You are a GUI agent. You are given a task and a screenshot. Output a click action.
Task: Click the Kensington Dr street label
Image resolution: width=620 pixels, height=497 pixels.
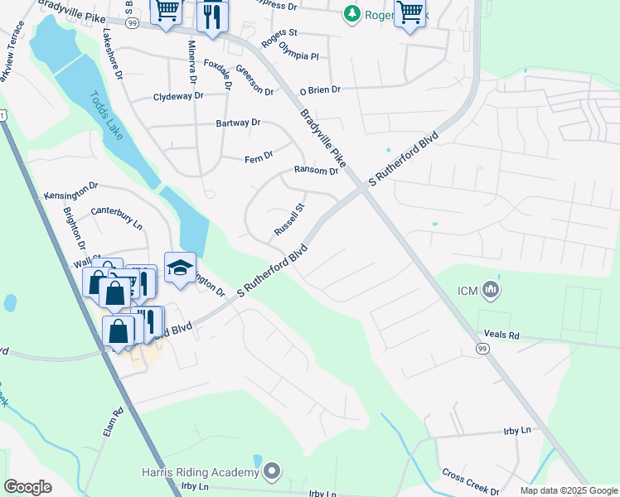click(70, 191)
